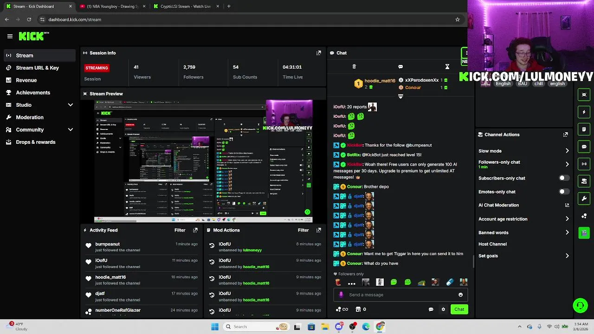Expand the Studio sidebar section

(x=71, y=105)
